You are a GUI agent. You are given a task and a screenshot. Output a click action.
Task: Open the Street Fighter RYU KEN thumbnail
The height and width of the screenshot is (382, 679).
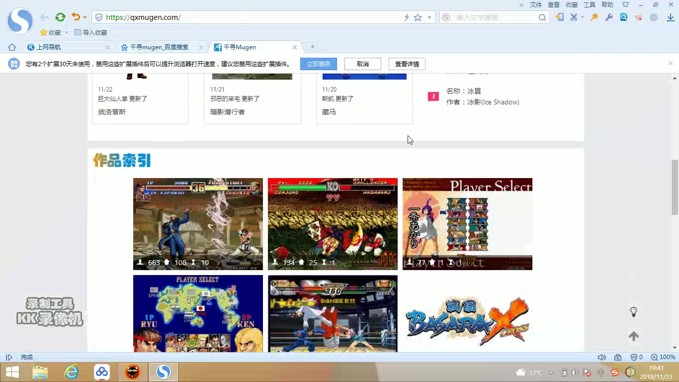click(x=198, y=313)
